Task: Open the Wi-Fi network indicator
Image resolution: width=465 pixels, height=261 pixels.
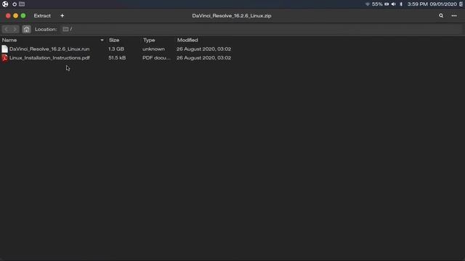Action: tap(368, 4)
